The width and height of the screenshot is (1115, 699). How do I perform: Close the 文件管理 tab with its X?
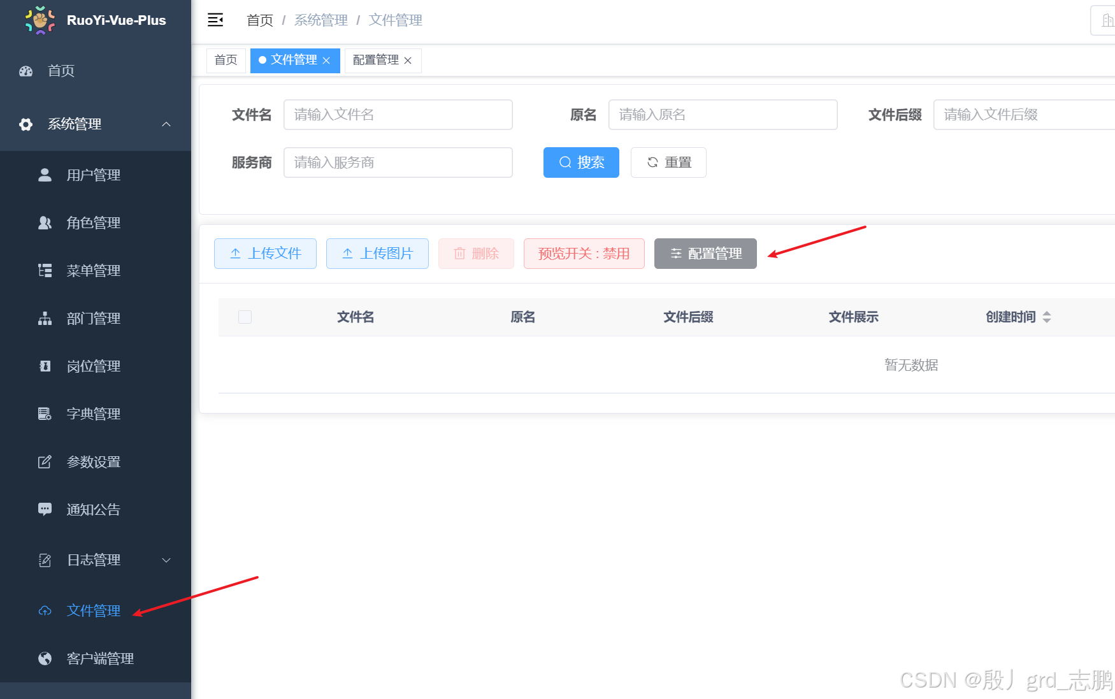pyautogui.click(x=326, y=61)
